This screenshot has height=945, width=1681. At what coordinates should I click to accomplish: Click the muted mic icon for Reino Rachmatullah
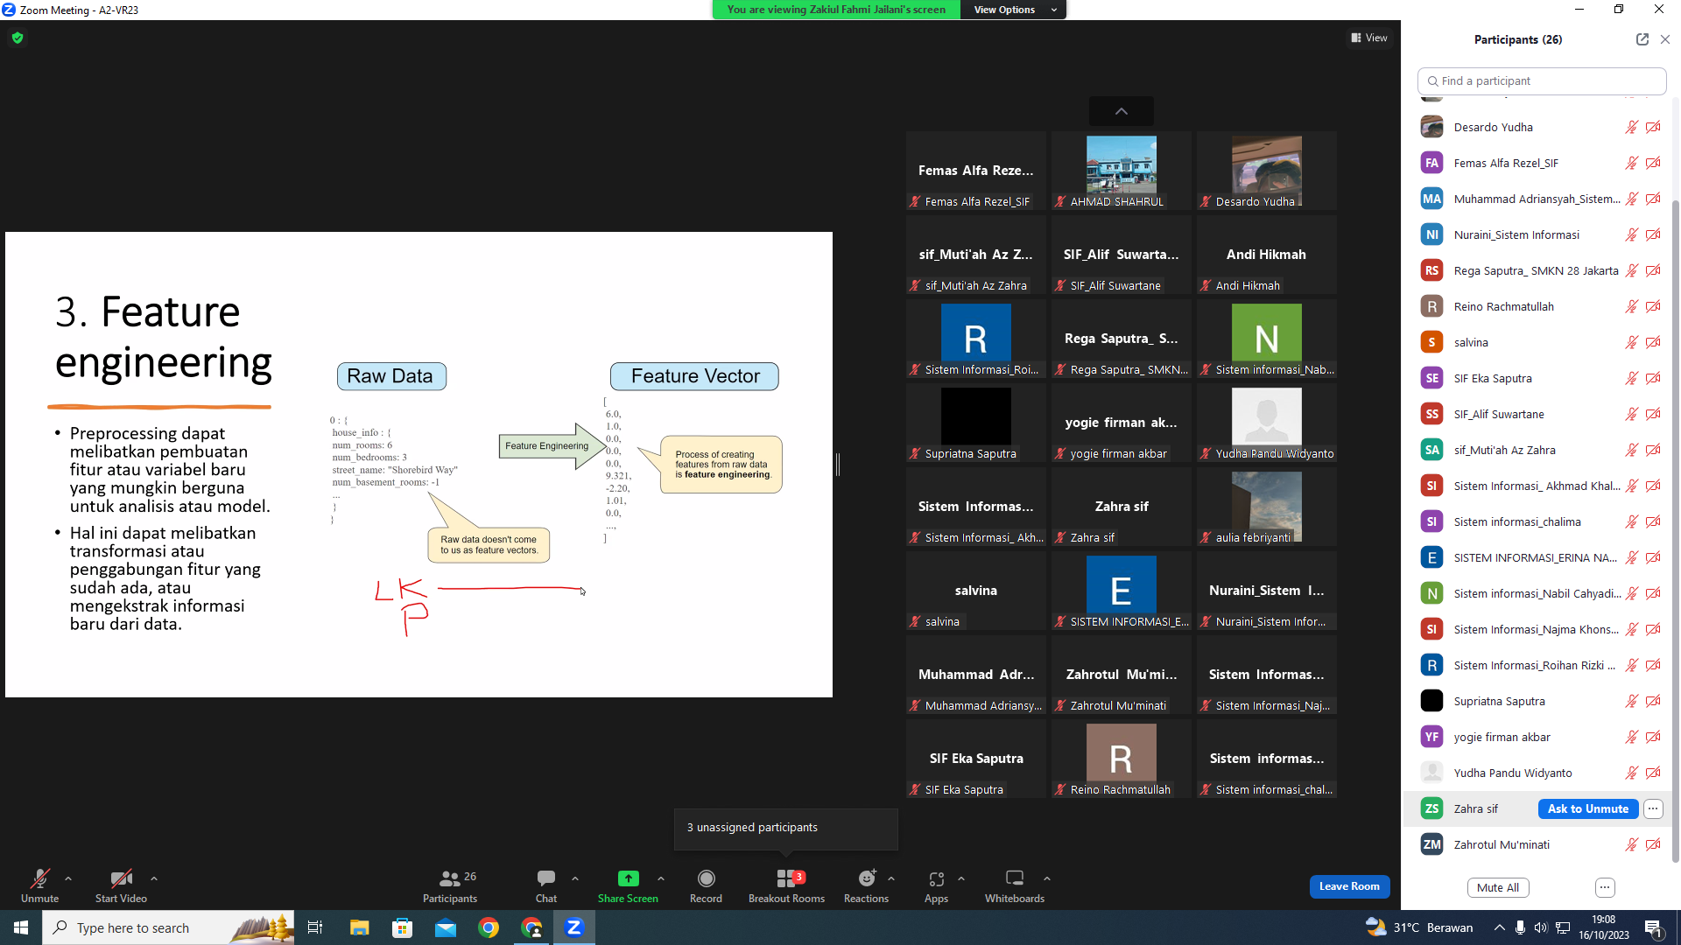pyautogui.click(x=1632, y=306)
